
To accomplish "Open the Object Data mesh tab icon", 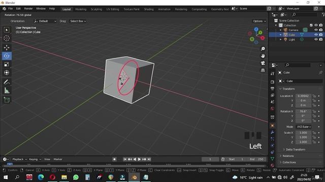I will 272,159.
